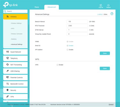Viewport: 120px width, 107px height.
Task: Expand the Telephony menu
Action: (15, 58)
